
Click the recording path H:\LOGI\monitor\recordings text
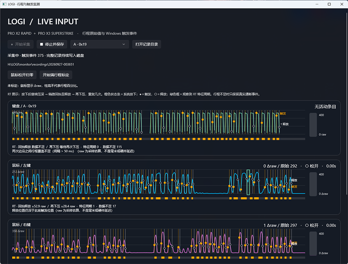(41, 64)
